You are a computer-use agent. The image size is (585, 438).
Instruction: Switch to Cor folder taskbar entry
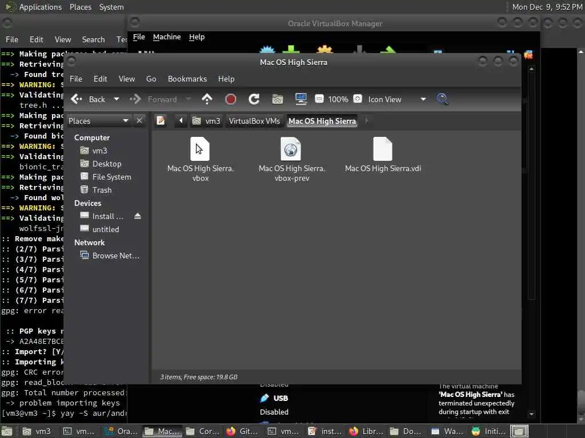pos(202,431)
